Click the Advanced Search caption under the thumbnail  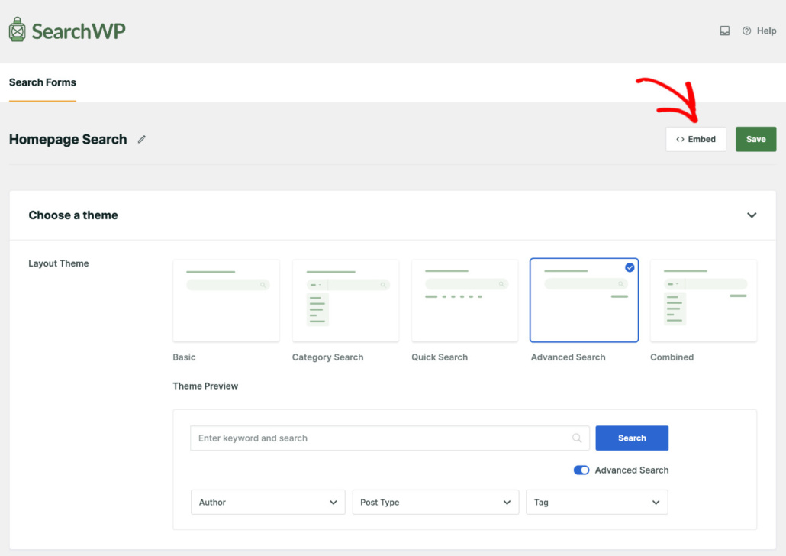point(568,357)
